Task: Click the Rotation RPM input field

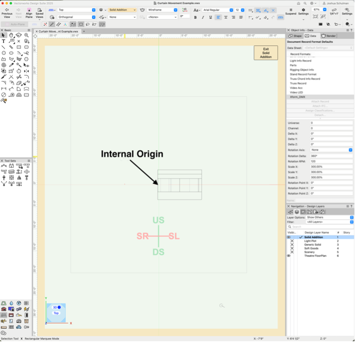Action: (x=331, y=161)
